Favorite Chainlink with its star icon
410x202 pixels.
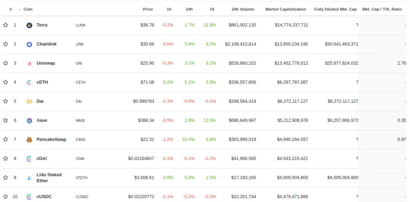click(x=5, y=44)
